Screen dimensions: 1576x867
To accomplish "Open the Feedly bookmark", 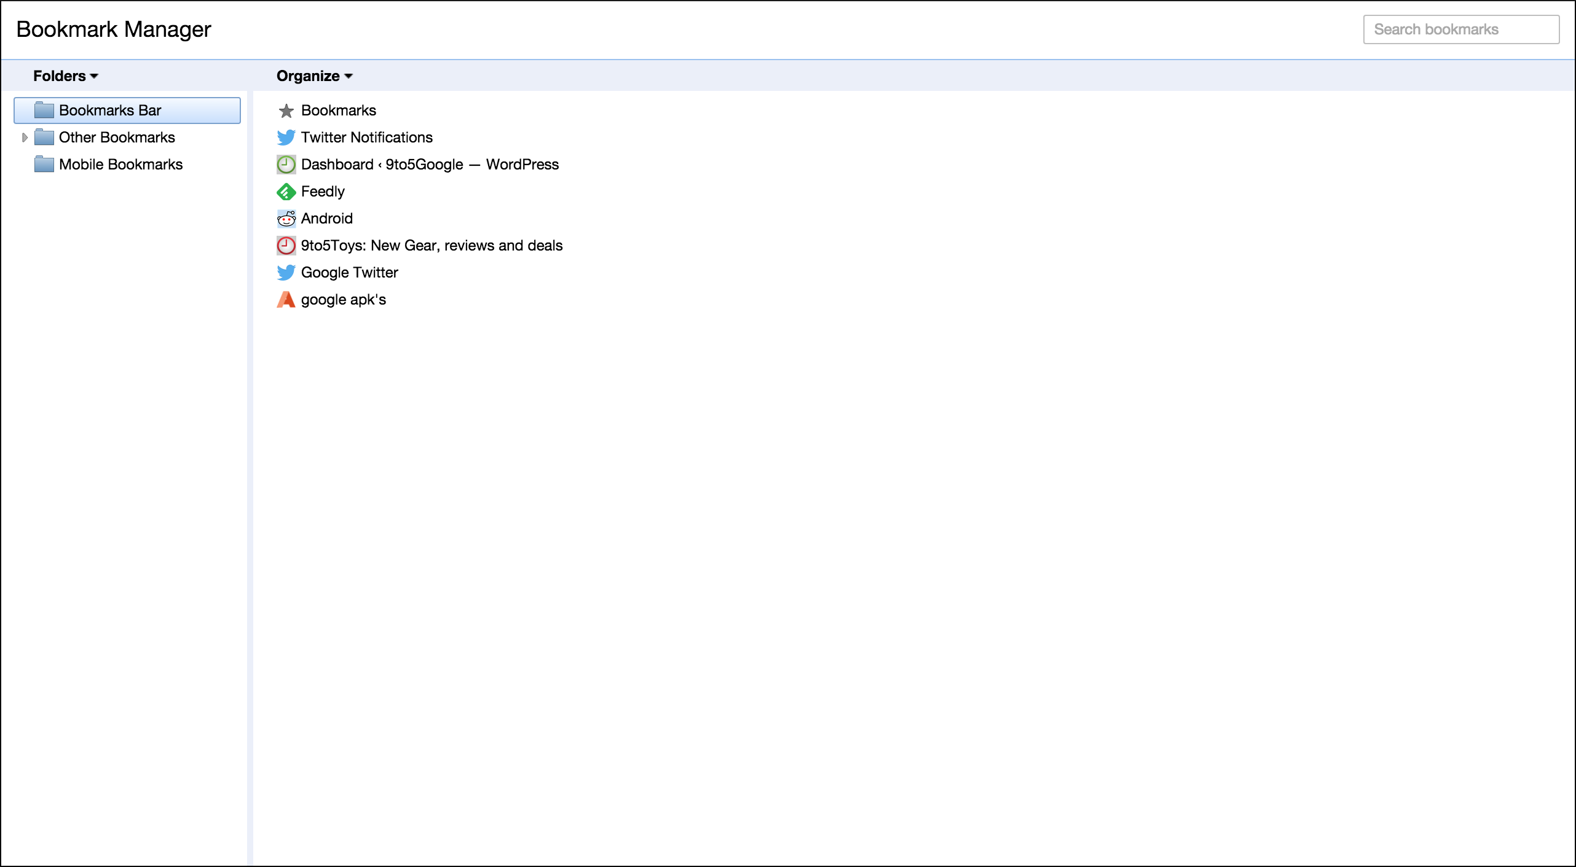I will [x=323, y=192].
